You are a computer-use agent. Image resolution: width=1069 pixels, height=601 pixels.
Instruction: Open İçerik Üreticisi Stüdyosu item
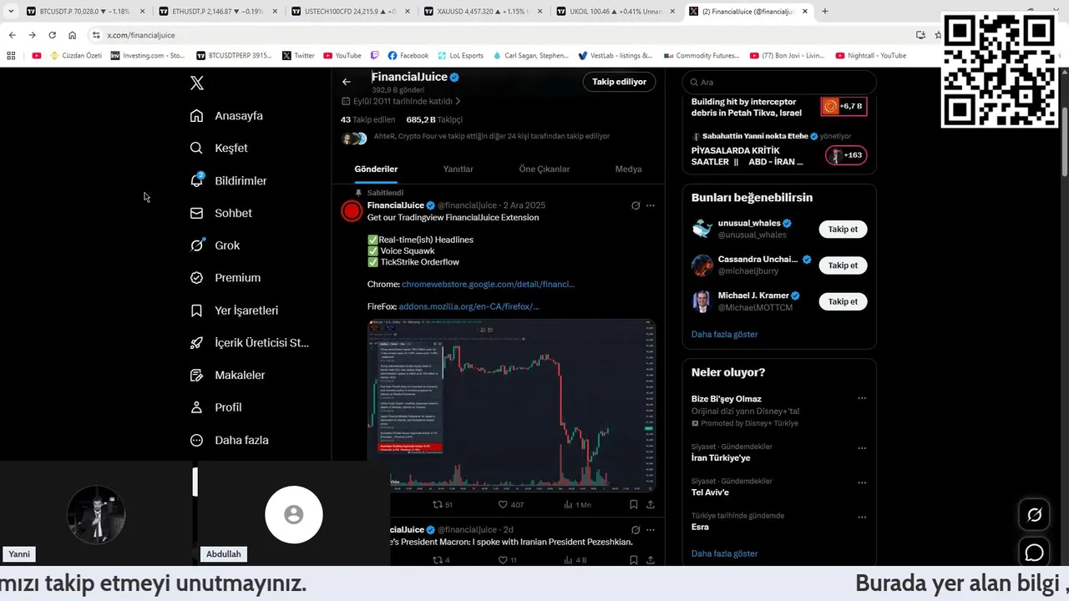click(249, 342)
